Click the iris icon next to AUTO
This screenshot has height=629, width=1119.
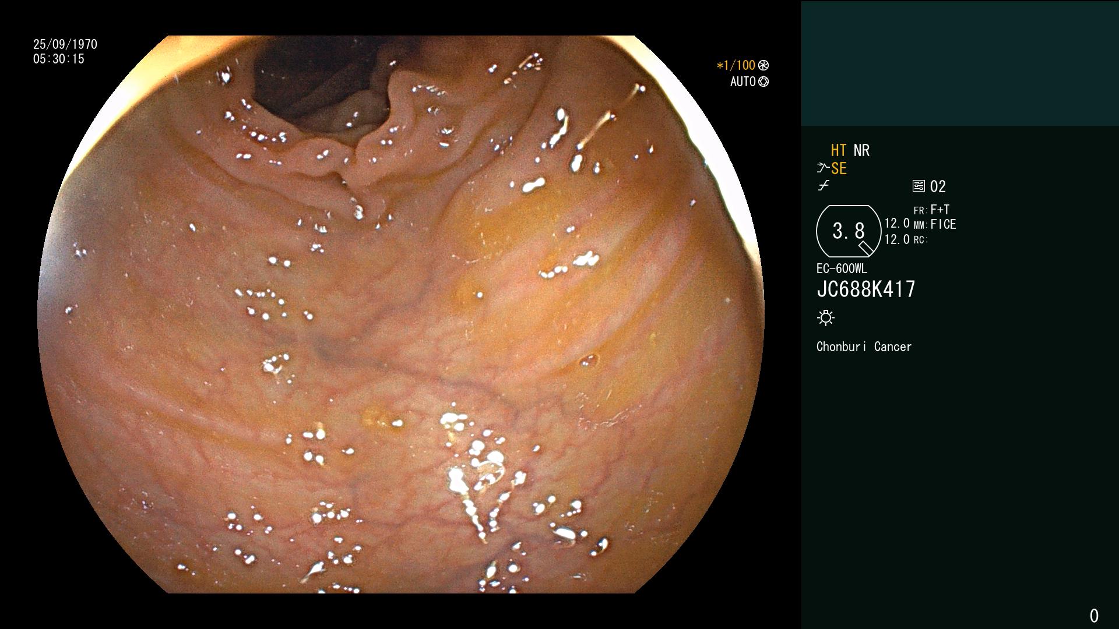click(763, 82)
